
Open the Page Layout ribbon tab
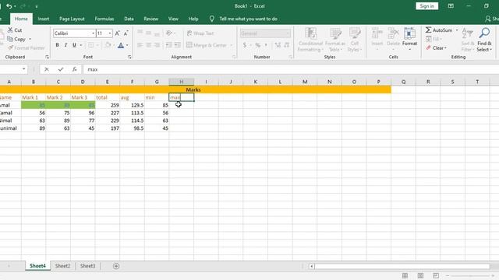(x=72, y=19)
